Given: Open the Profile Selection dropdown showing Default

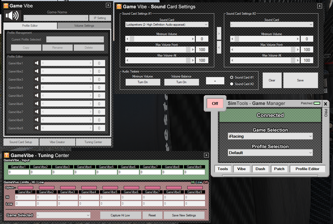Looking at the screenshot, I should (270, 153).
